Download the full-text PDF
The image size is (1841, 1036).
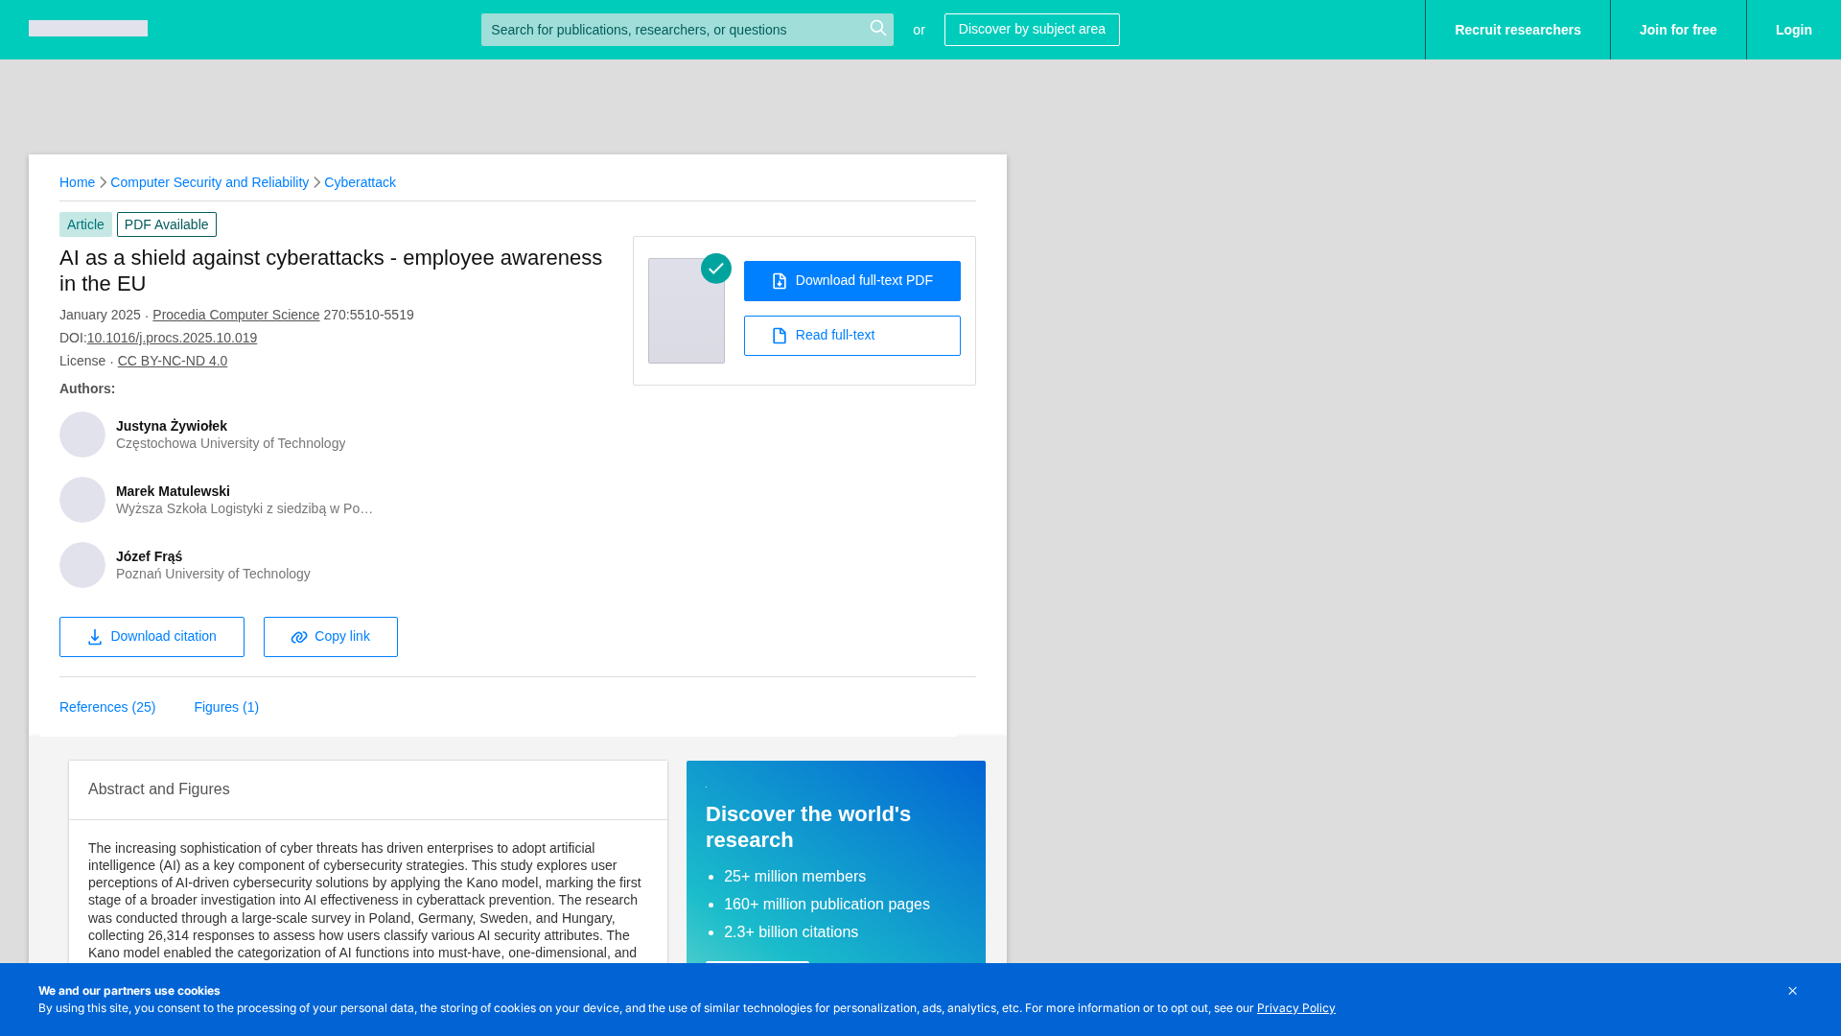click(851, 281)
